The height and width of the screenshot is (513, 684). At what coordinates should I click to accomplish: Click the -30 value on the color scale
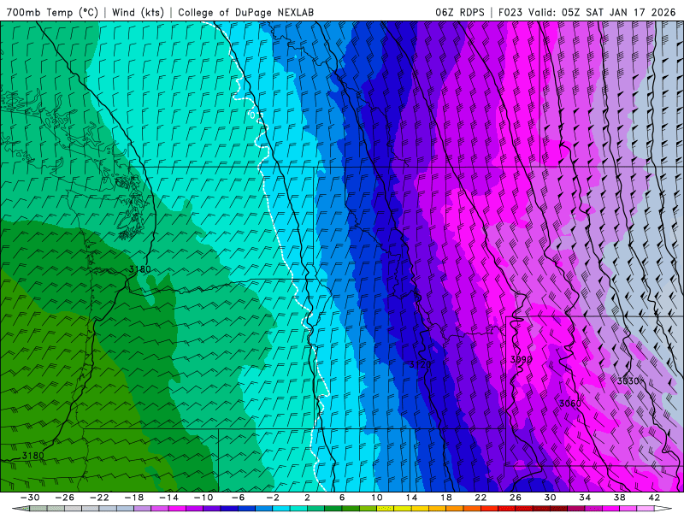coord(30,498)
